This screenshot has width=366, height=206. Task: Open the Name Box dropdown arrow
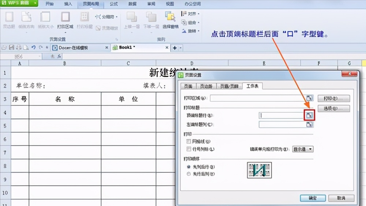coord(39,56)
